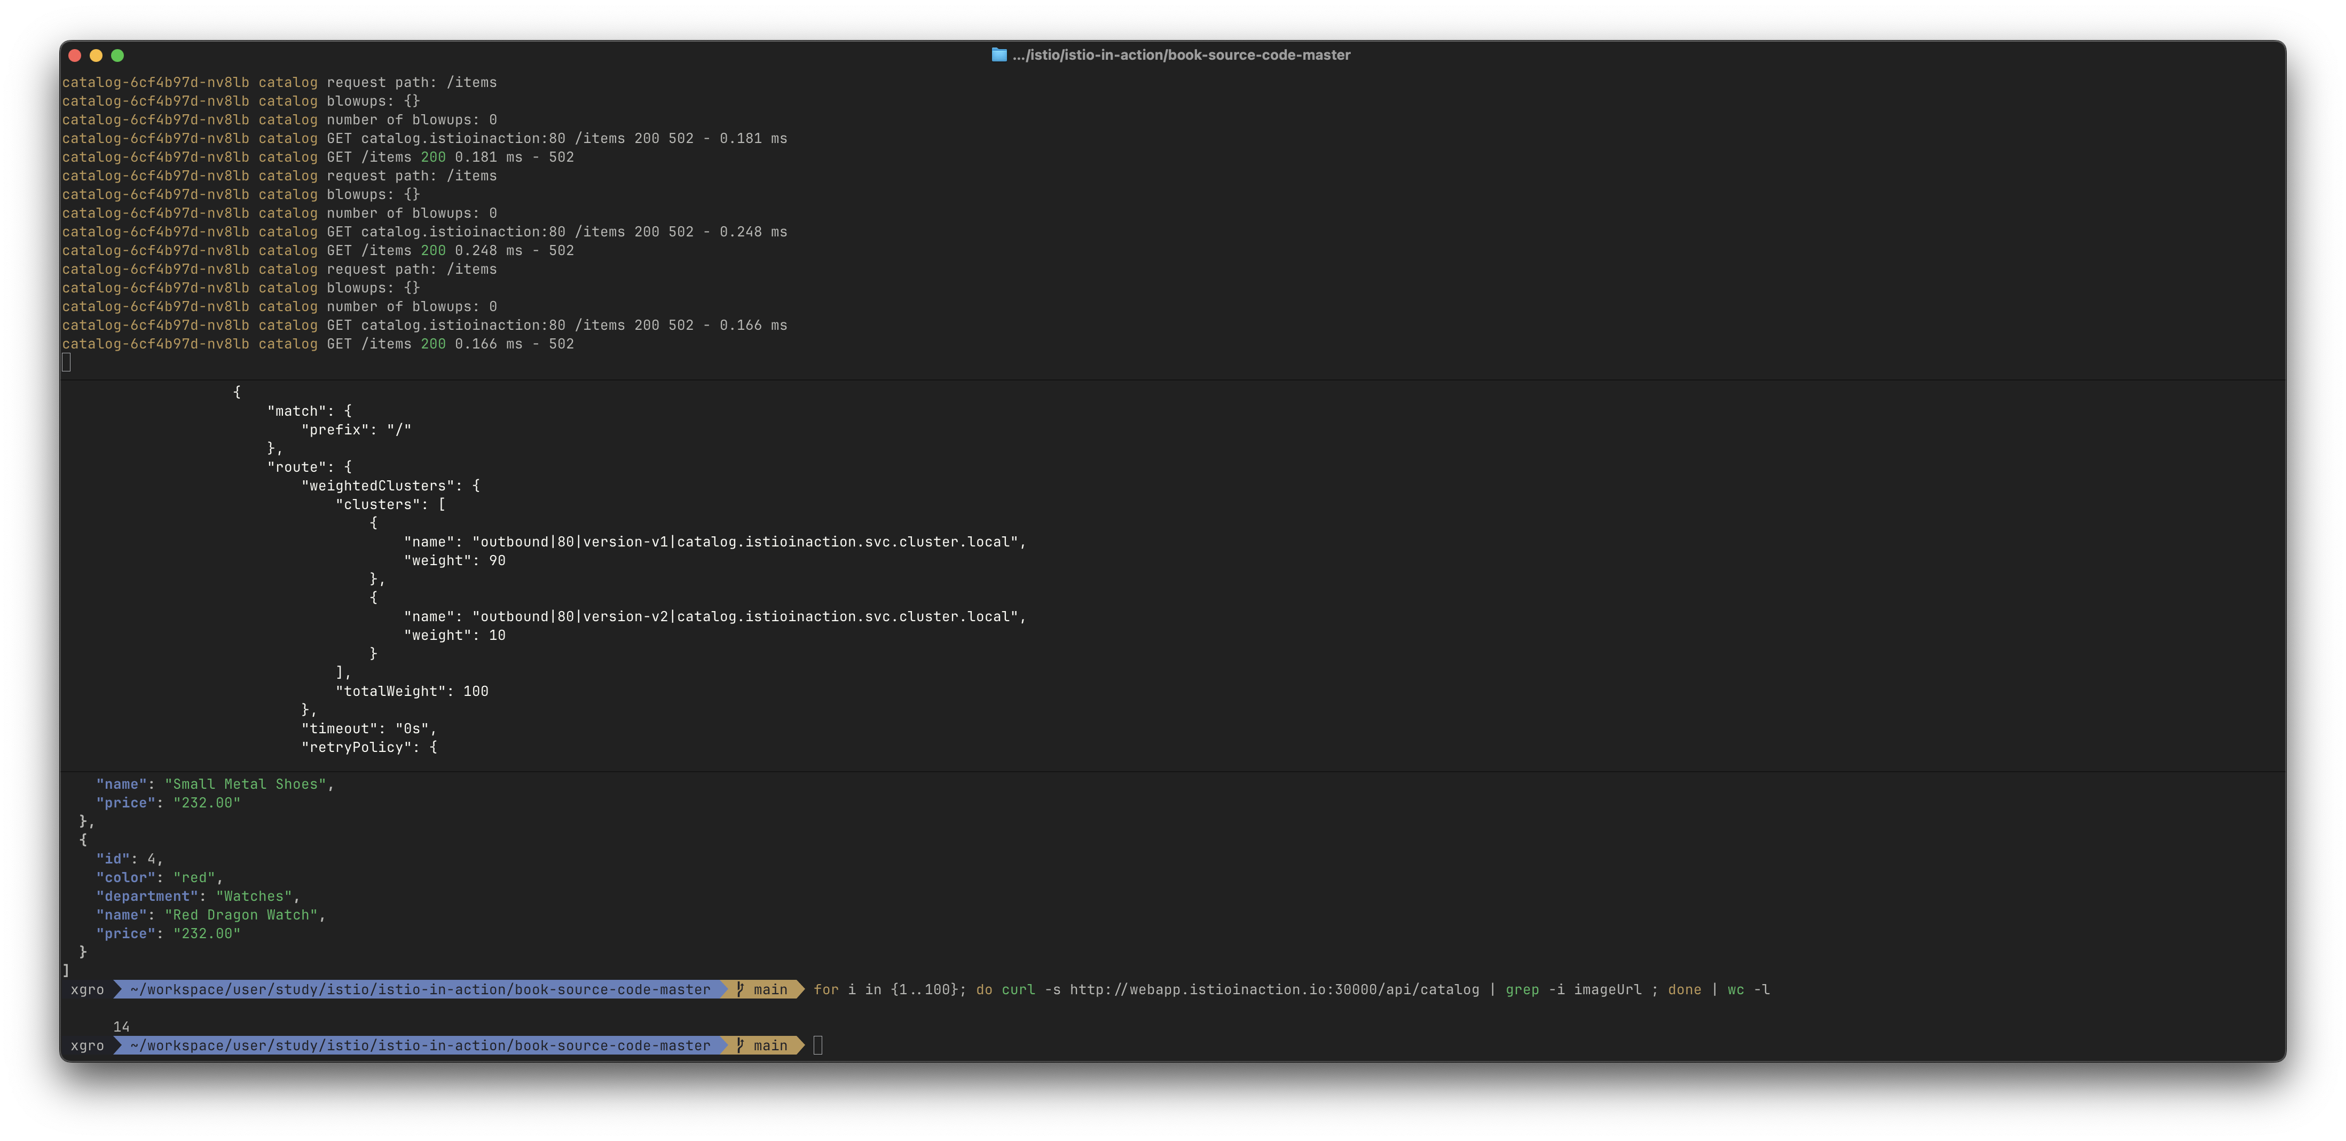
Task: Click the "route": { line
Action: tap(310, 467)
